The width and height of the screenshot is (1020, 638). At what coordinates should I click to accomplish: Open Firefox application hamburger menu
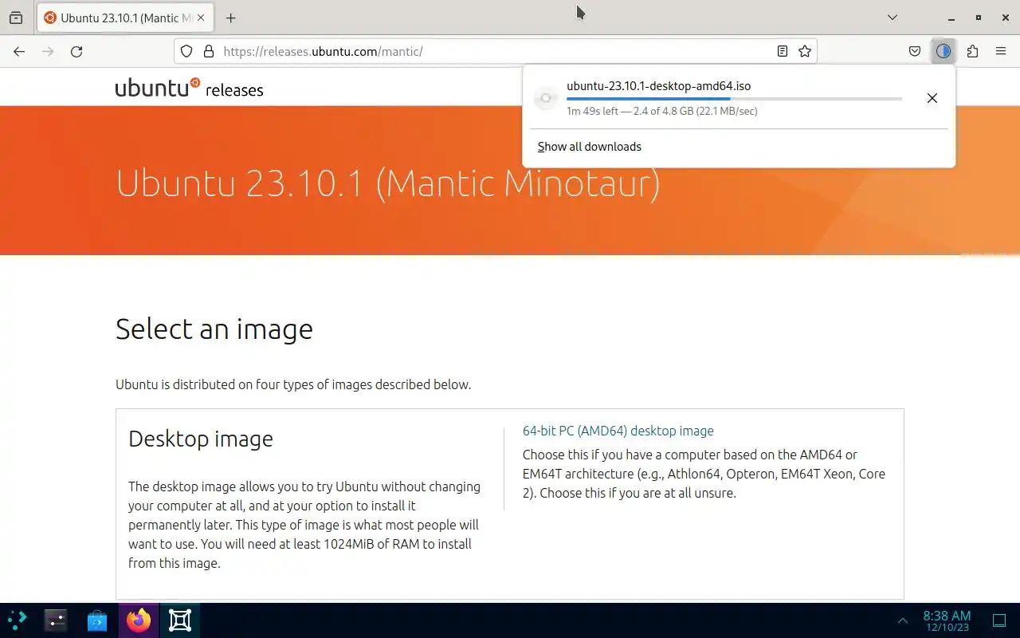pos(1001,51)
